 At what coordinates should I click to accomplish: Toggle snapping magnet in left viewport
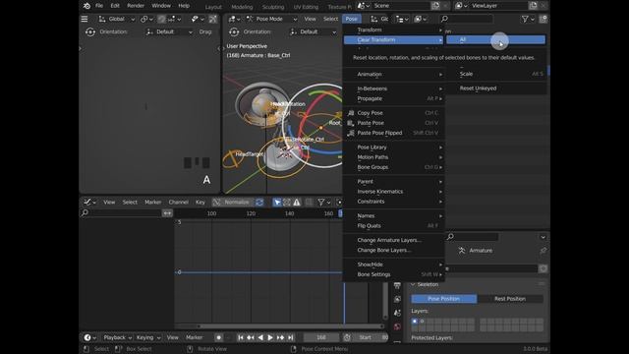[161, 19]
